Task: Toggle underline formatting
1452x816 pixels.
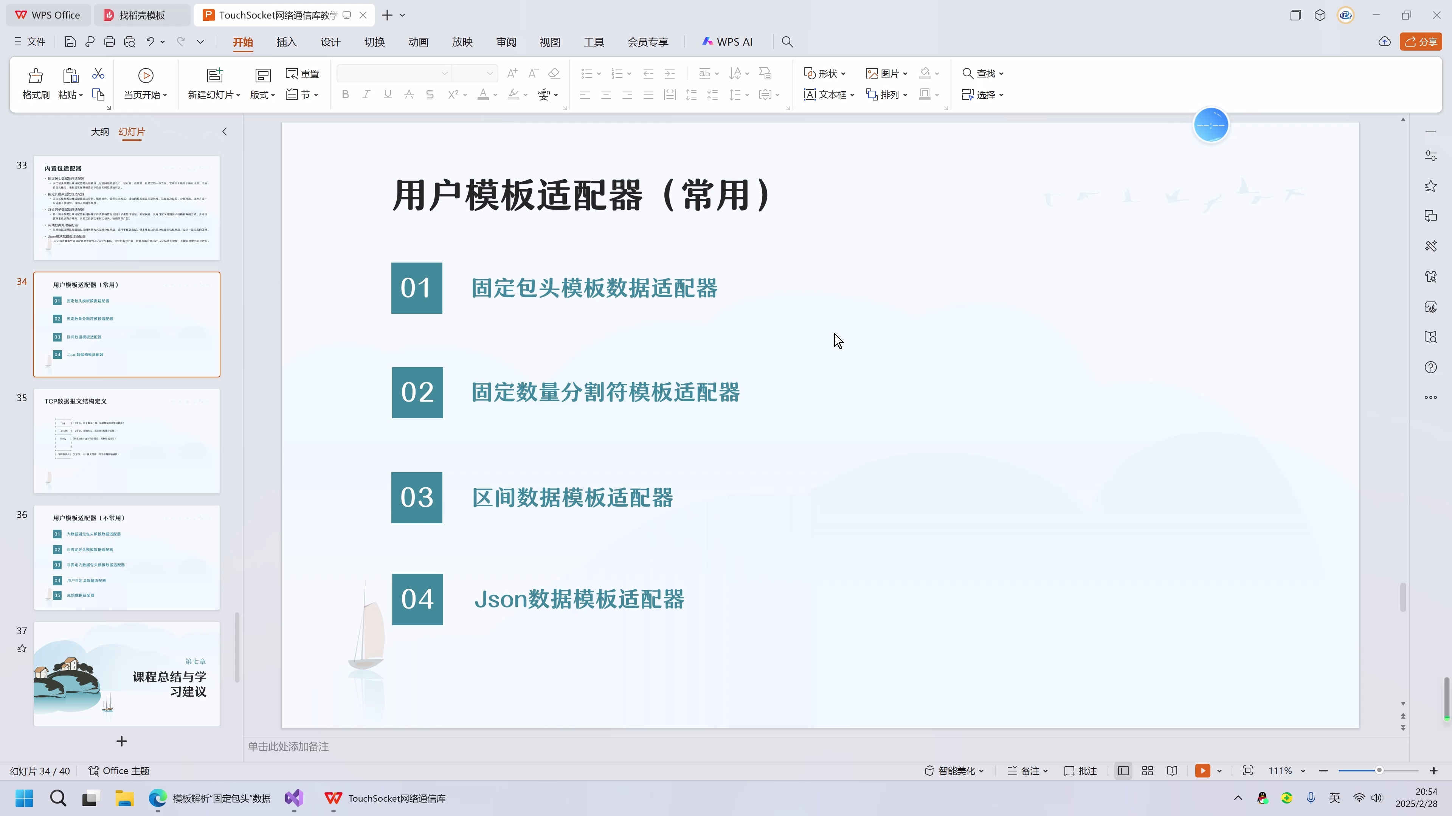Action: click(387, 94)
